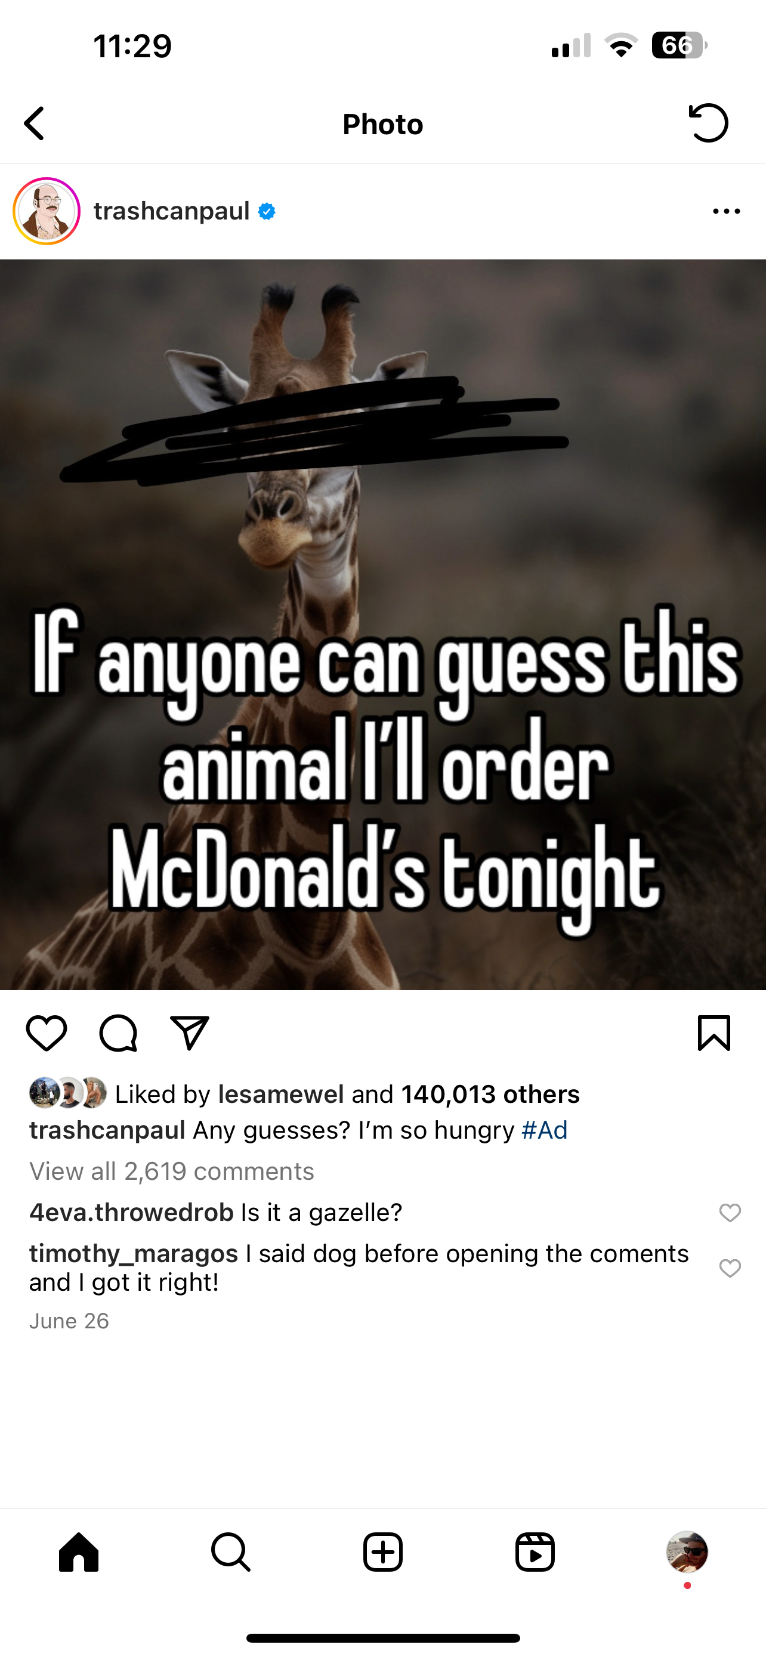The height and width of the screenshot is (1657, 766).
Task: Open trashcanpaul's story profile picture
Action: pos(47,211)
